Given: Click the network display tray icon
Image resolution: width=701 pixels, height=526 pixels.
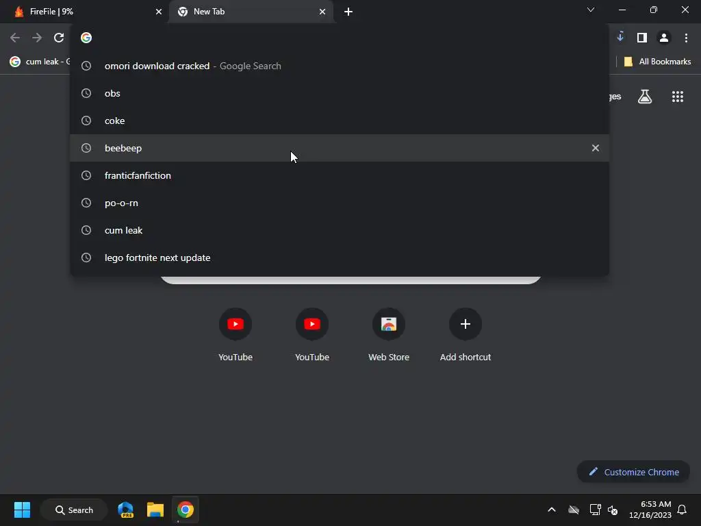Looking at the screenshot, I should (x=595, y=510).
